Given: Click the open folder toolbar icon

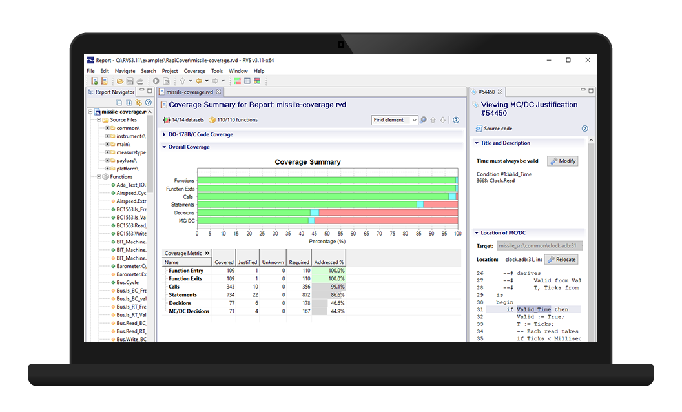Looking at the screenshot, I should (x=119, y=81).
